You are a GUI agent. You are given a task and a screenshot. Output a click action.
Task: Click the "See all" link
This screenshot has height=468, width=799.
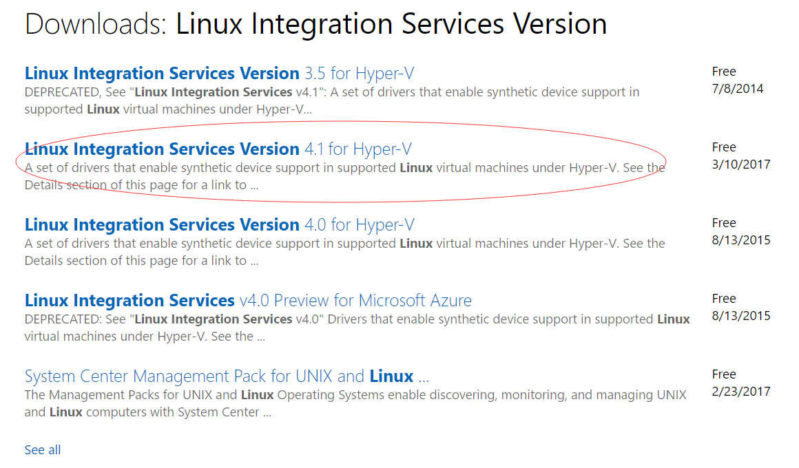click(43, 450)
